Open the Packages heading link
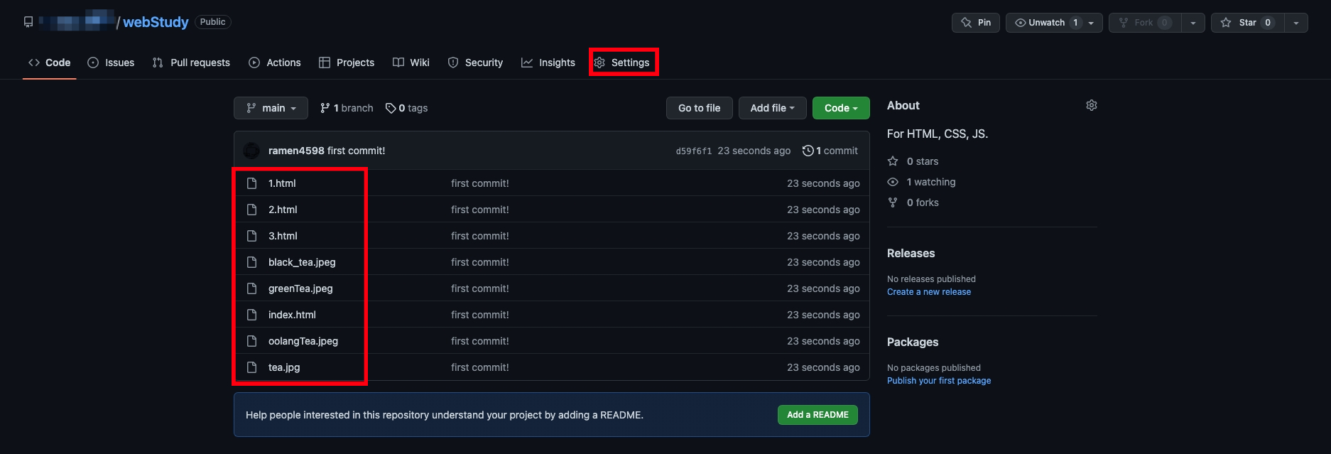The image size is (1331, 454). pos(913,342)
